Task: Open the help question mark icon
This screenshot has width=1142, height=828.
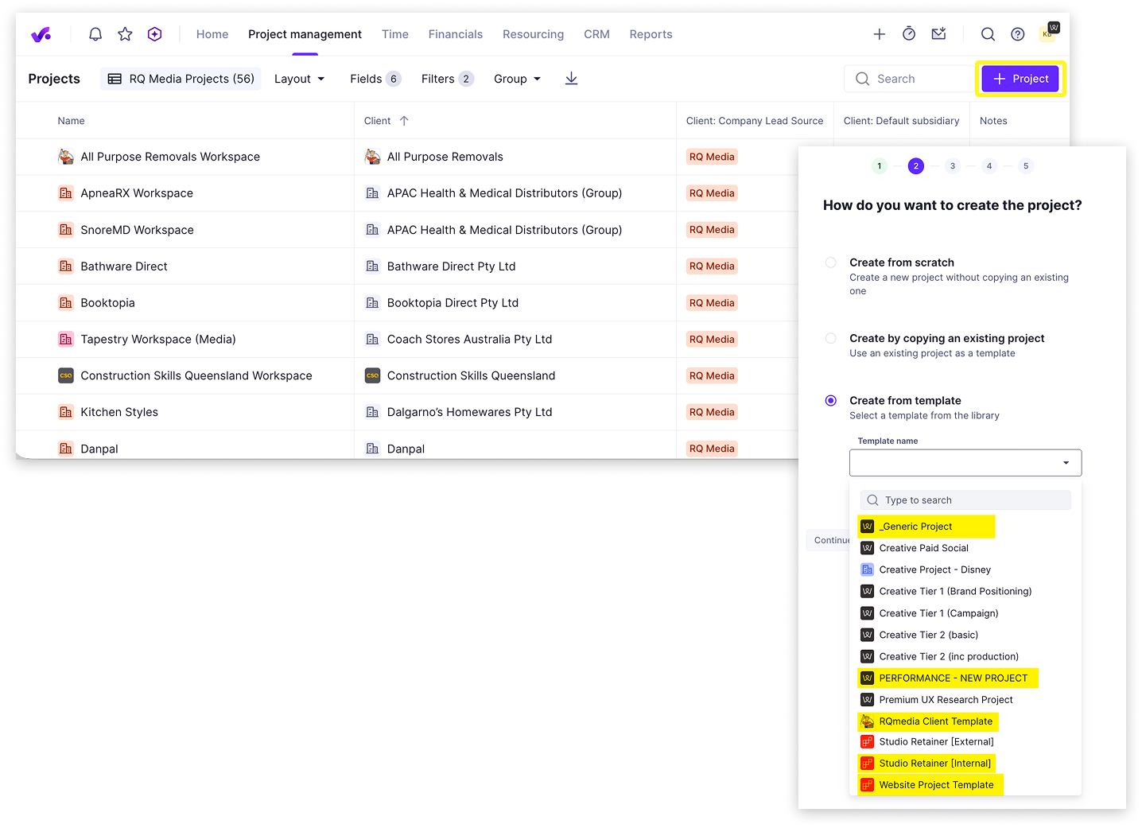Action: click(x=1017, y=34)
